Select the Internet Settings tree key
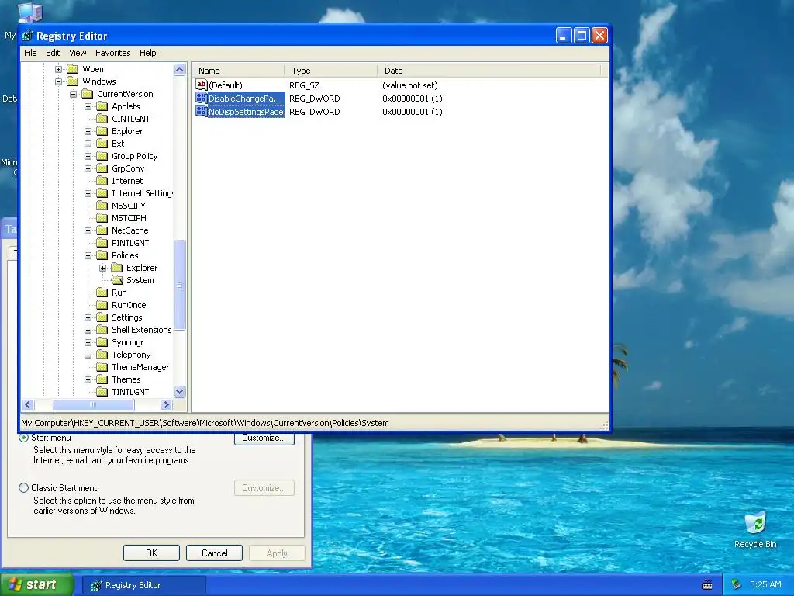 click(x=143, y=193)
